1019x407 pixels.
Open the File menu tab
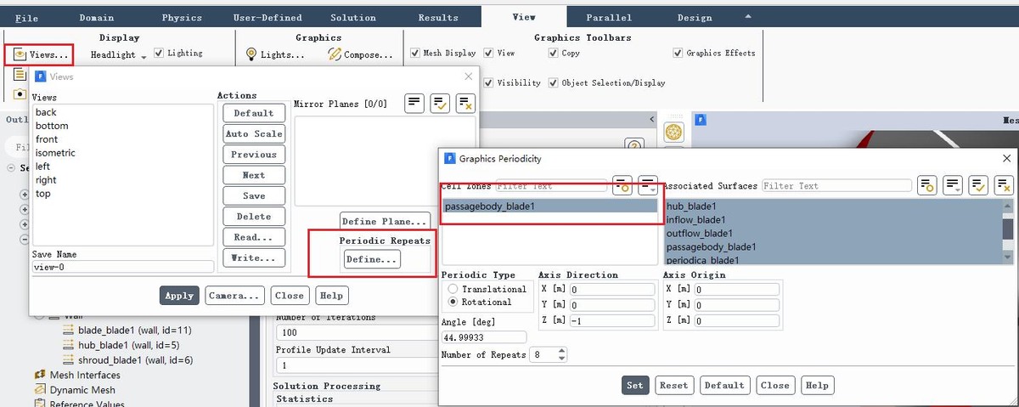26,18
